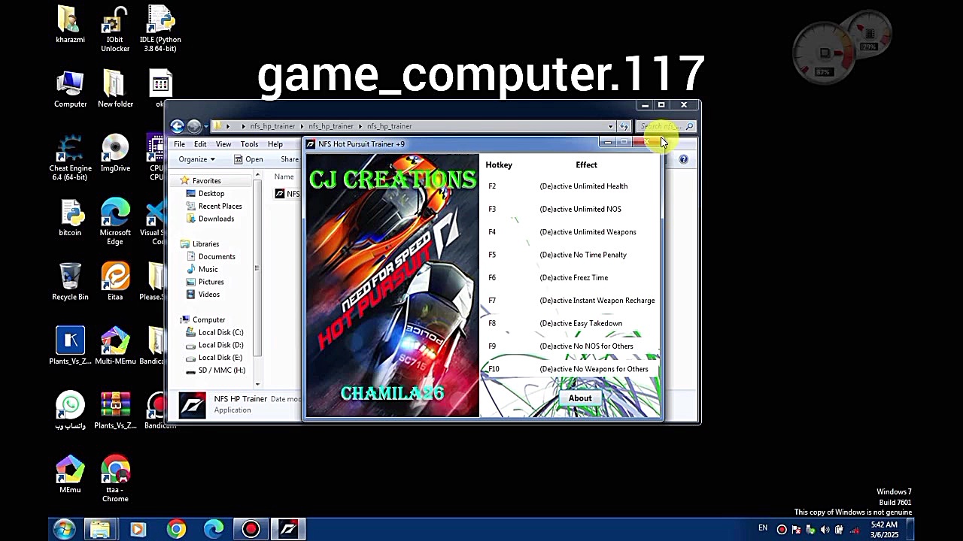Image resolution: width=963 pixels, height=541 pixels.
Task: Launch the MEmu desktop shortcut
Action: [70, 475]
